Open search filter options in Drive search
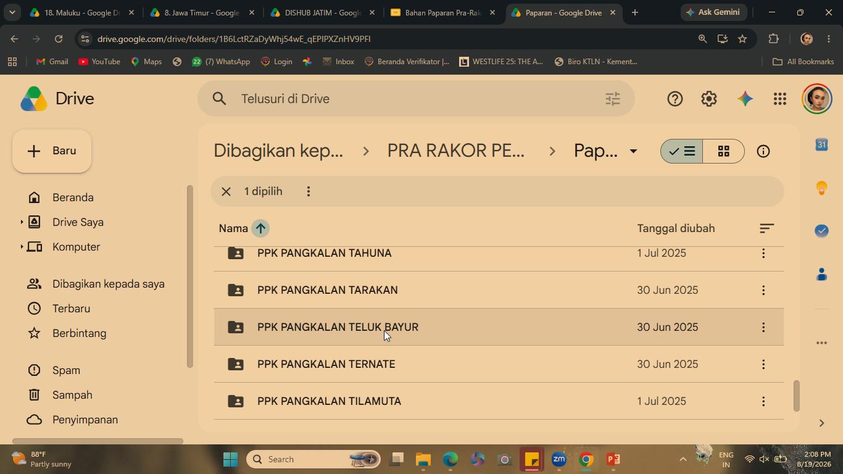 click(613, 99)
